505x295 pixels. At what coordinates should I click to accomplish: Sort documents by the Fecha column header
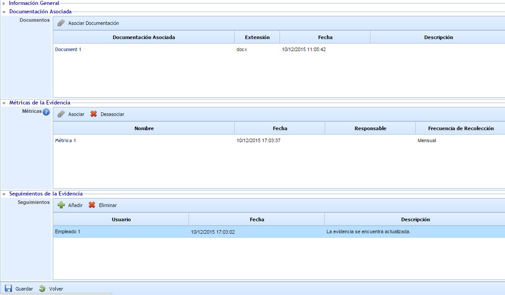point(325,37)
